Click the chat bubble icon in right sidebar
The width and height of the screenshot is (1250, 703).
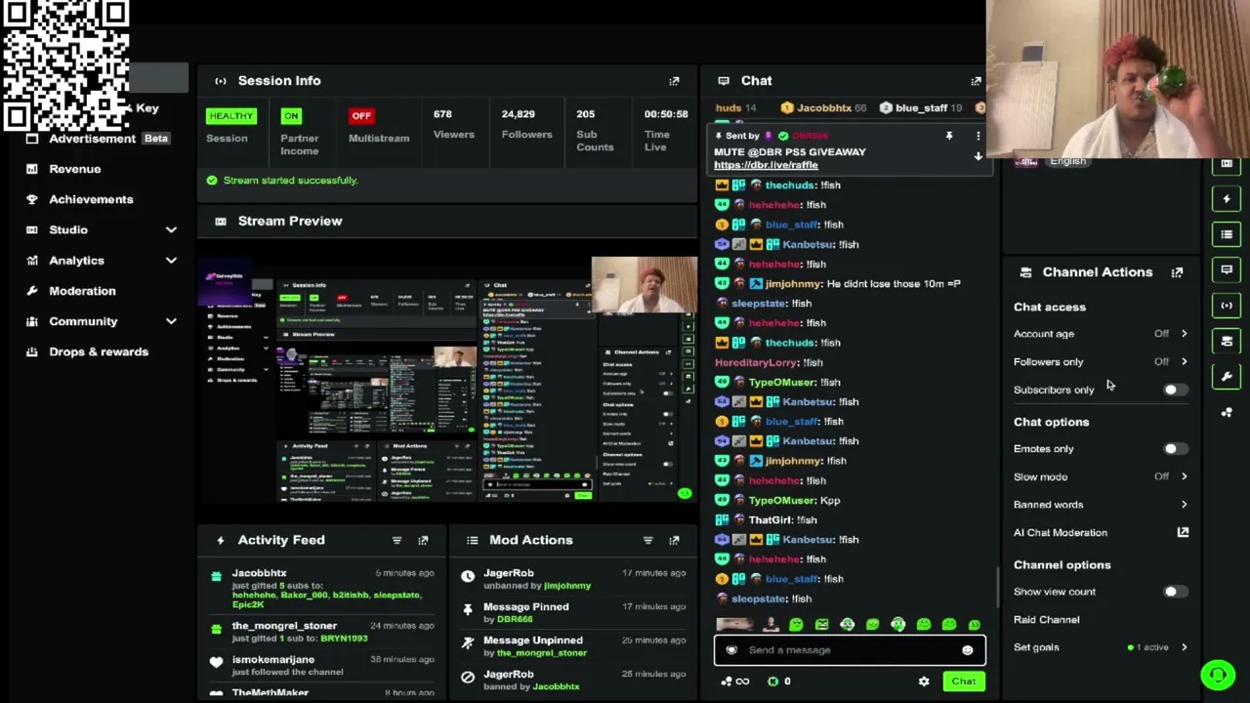[x=1227, y=269]
